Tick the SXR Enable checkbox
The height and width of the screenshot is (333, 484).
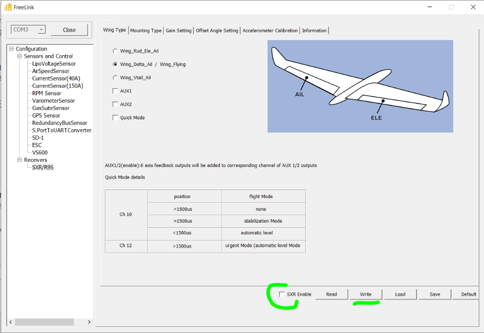pos(282,294)
